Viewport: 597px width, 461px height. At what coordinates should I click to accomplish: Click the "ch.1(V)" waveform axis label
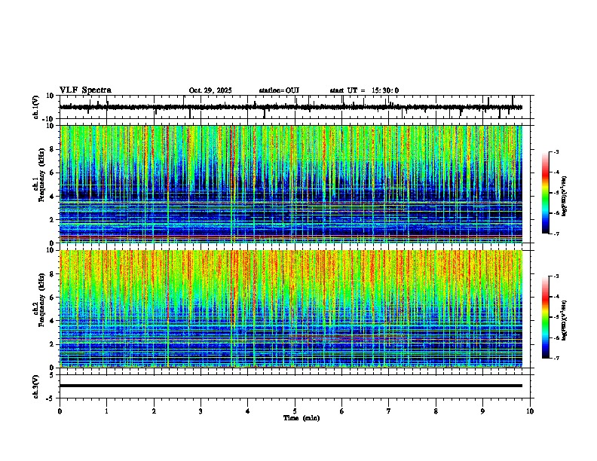[36, 107]
